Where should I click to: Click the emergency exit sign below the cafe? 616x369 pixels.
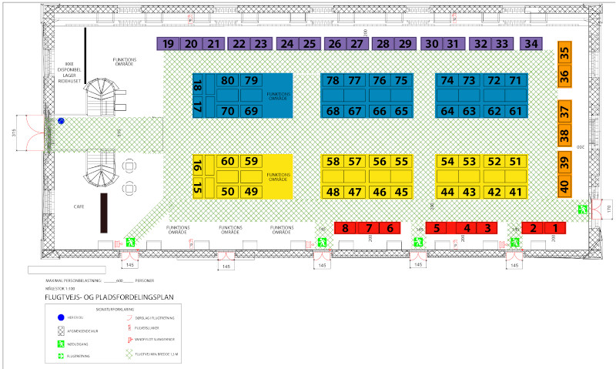(130, 242)
